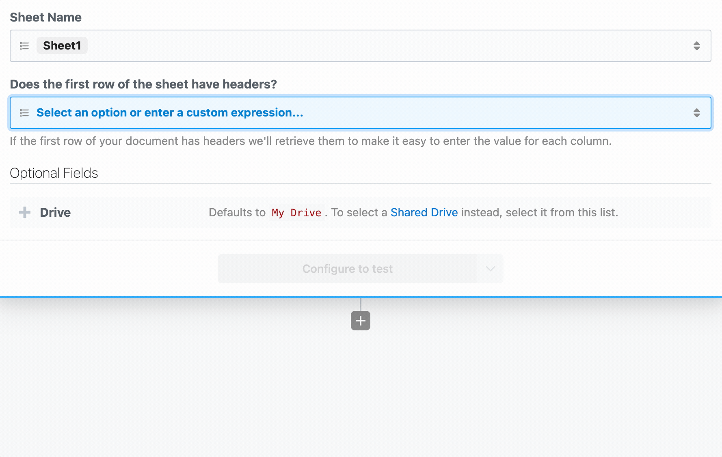Click the 'Select an option' placeholder text

[170, 112]
